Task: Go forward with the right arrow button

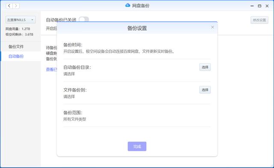Action: 16,6
